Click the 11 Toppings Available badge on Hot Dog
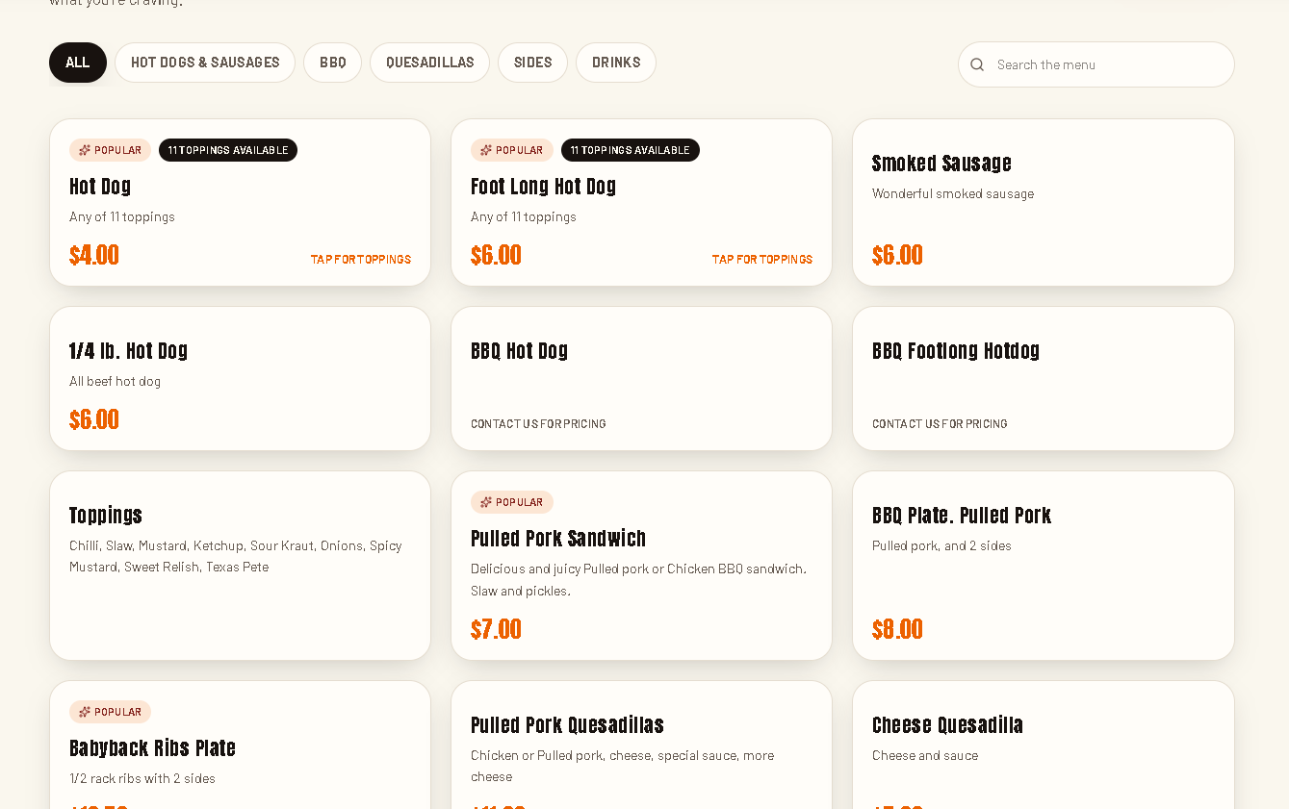This screenshot has width=1289, height=809. pyautogui.click(x=228, y=150)
